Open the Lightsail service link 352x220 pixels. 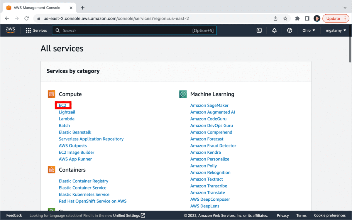pos(67,112)
